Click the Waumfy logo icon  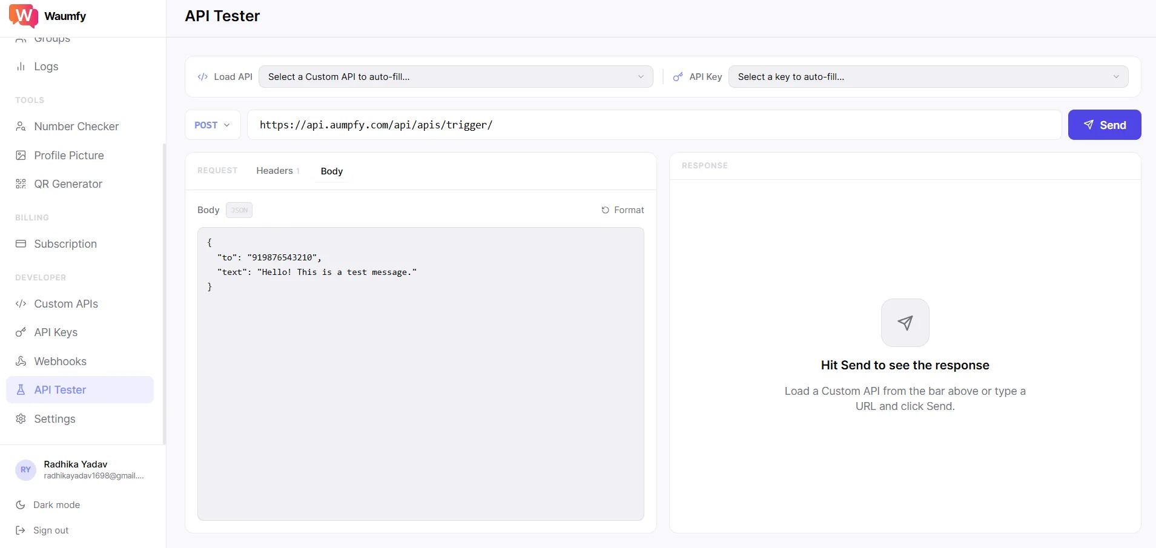tap(23, 16)
